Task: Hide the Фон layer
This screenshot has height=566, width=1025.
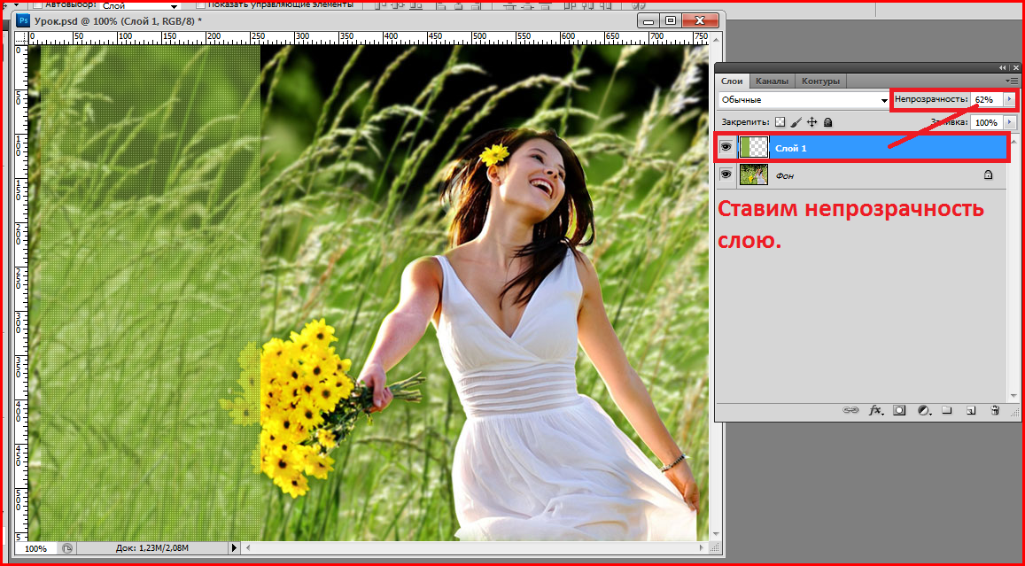Action: (725, 174)
